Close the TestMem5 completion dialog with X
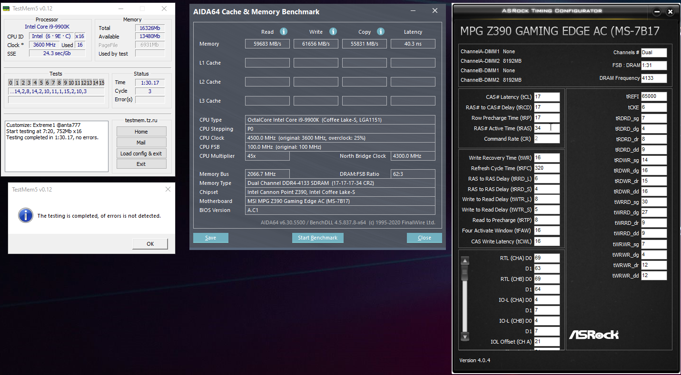The width and height of the screenshot is (681, 375). point(168,189)
